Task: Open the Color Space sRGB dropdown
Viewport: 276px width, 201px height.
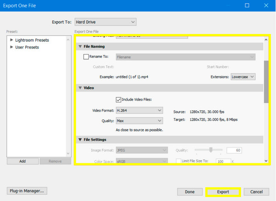Action: point(142,161)
